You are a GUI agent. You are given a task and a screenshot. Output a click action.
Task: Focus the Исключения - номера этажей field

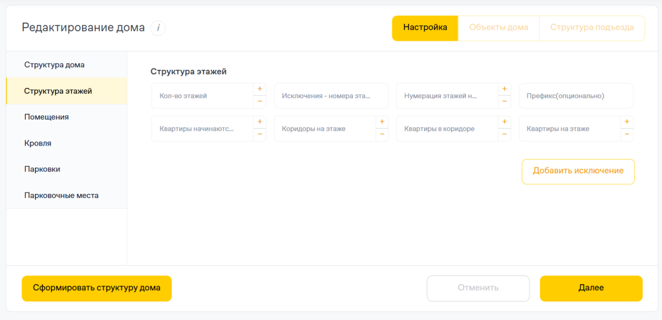tap(331, 96)
